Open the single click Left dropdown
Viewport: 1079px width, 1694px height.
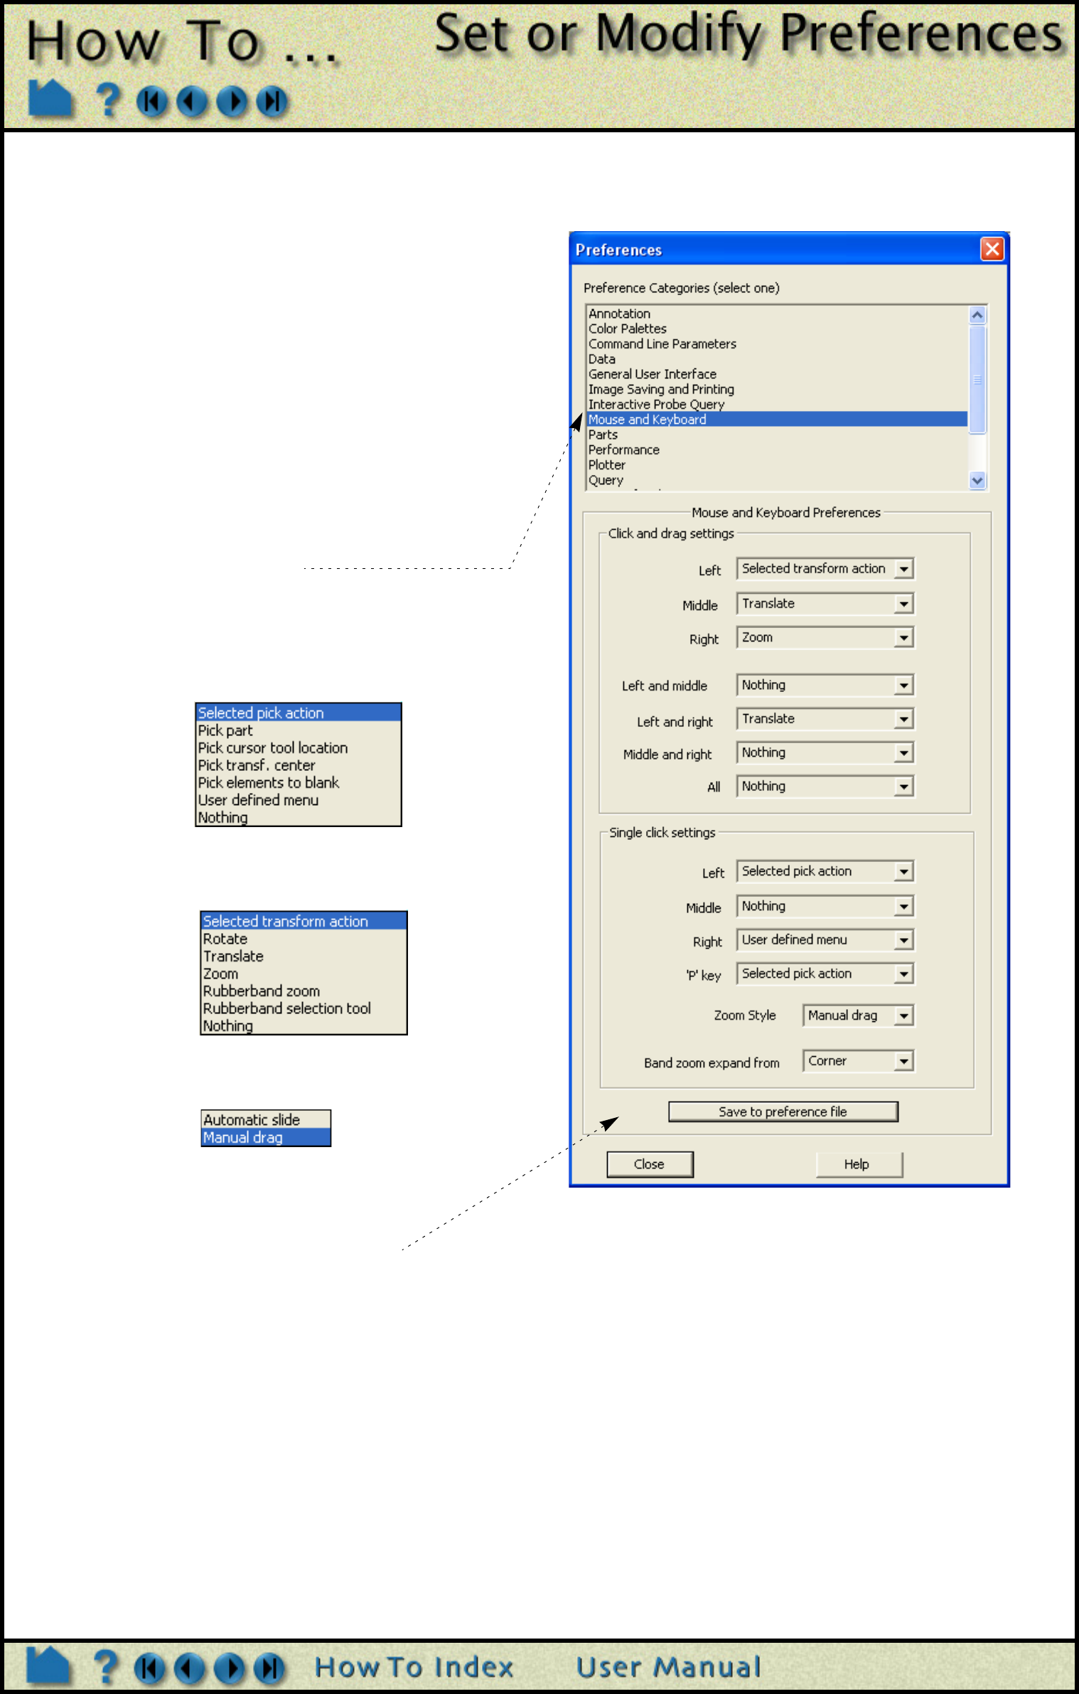click(x=825, y=871)
